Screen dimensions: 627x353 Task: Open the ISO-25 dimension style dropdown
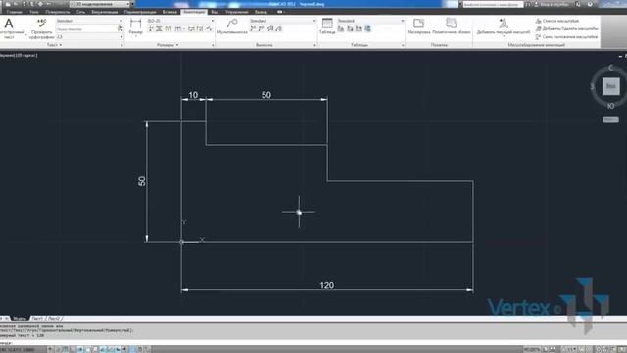click(180, 21)
